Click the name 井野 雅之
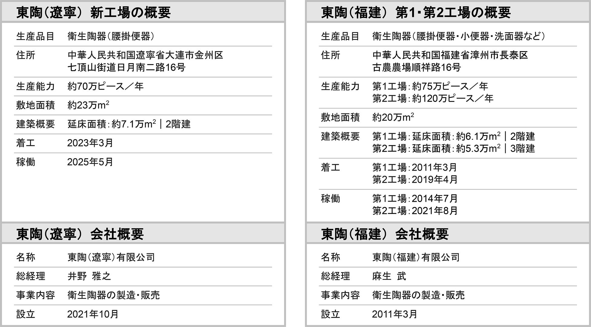 click(89, 276)
